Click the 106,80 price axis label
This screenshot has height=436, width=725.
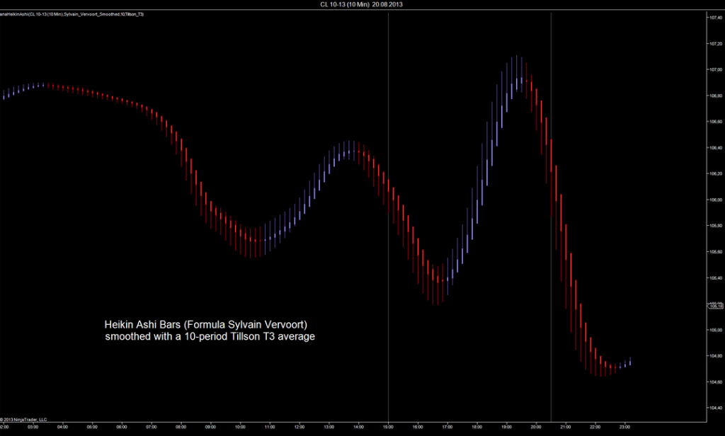[716, 96]
